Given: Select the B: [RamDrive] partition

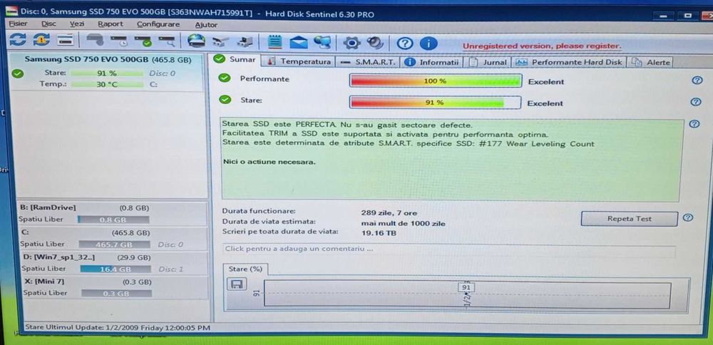Looking at the screenshot, I should click(x=112, y=213).
